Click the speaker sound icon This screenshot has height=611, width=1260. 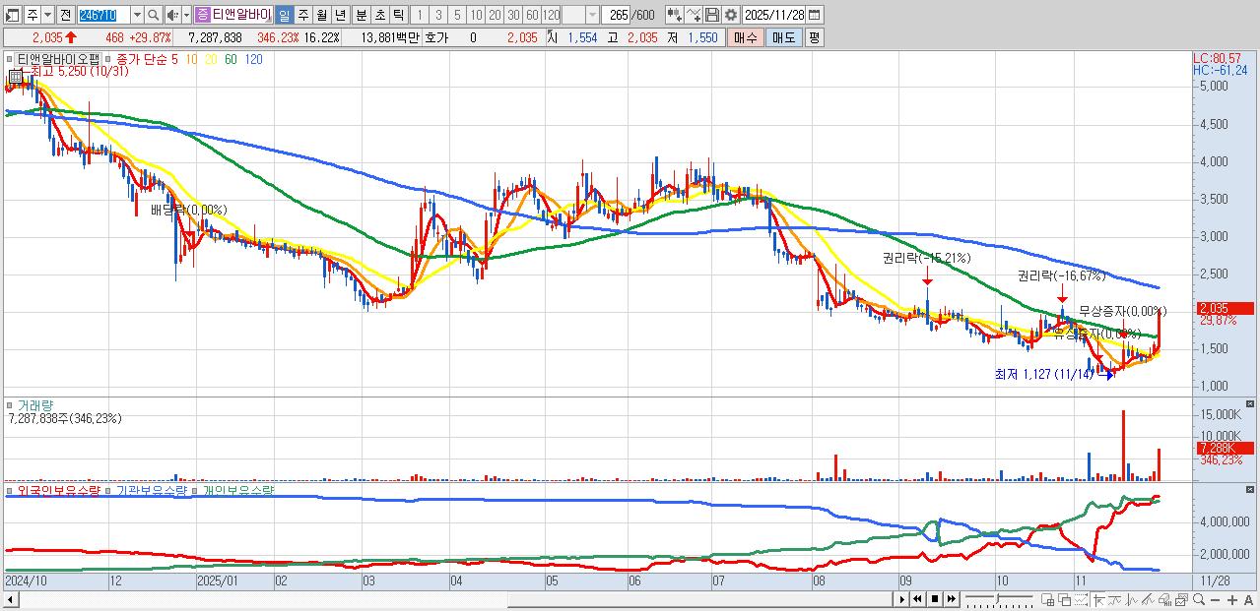point(172,15)
